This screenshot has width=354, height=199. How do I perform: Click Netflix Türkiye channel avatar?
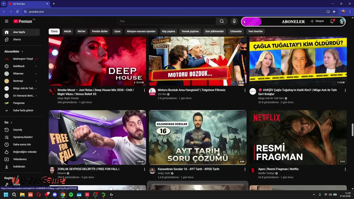click(x=253, y=170)
